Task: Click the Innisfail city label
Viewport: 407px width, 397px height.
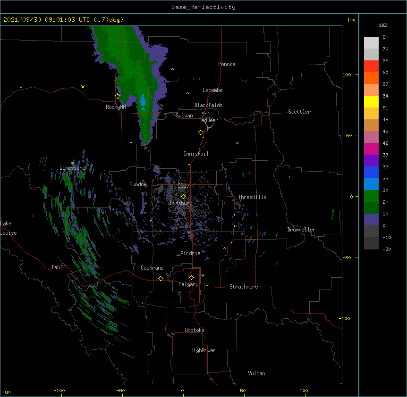Action: [x=196, y=154]
